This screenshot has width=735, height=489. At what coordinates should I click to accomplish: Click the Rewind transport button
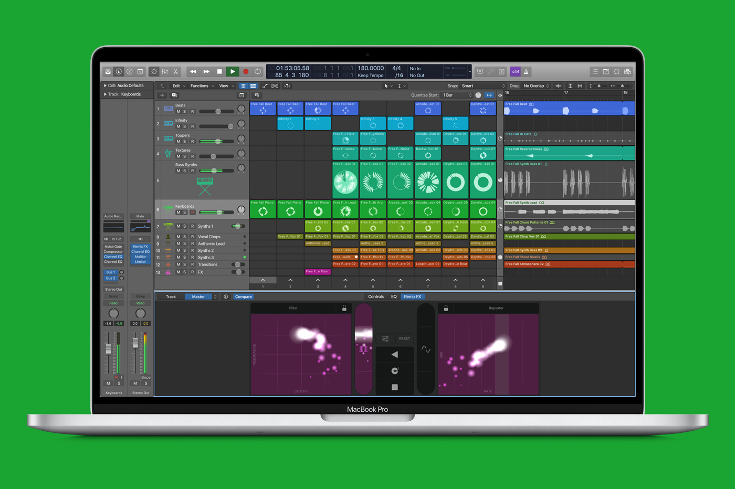coord(193,71)
